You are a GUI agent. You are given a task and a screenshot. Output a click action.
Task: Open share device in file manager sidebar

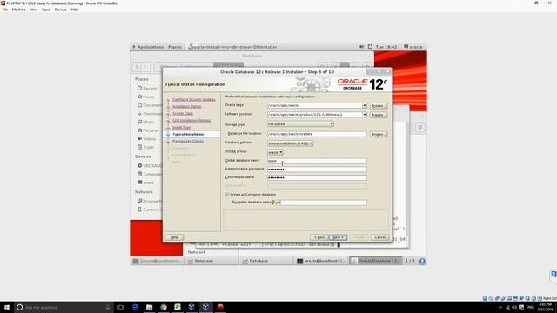pos(145,183)
